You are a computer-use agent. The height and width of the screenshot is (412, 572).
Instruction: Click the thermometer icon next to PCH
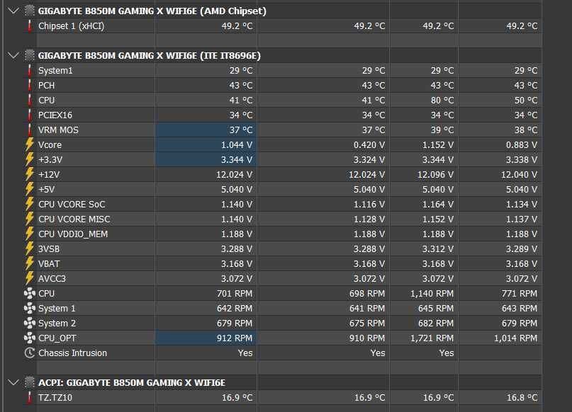point(30,86)
